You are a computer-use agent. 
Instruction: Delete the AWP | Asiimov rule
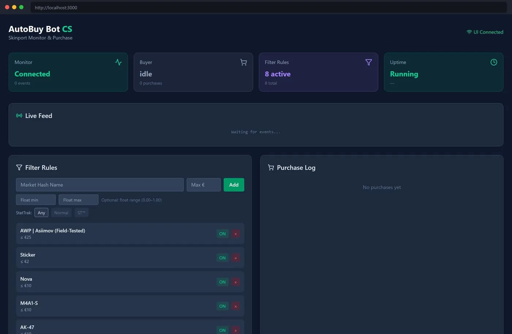pos(236,234)
